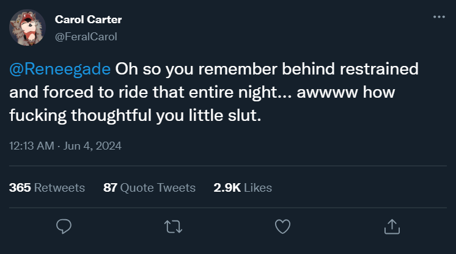Click the @FeralCarol handle

point(86,37)
